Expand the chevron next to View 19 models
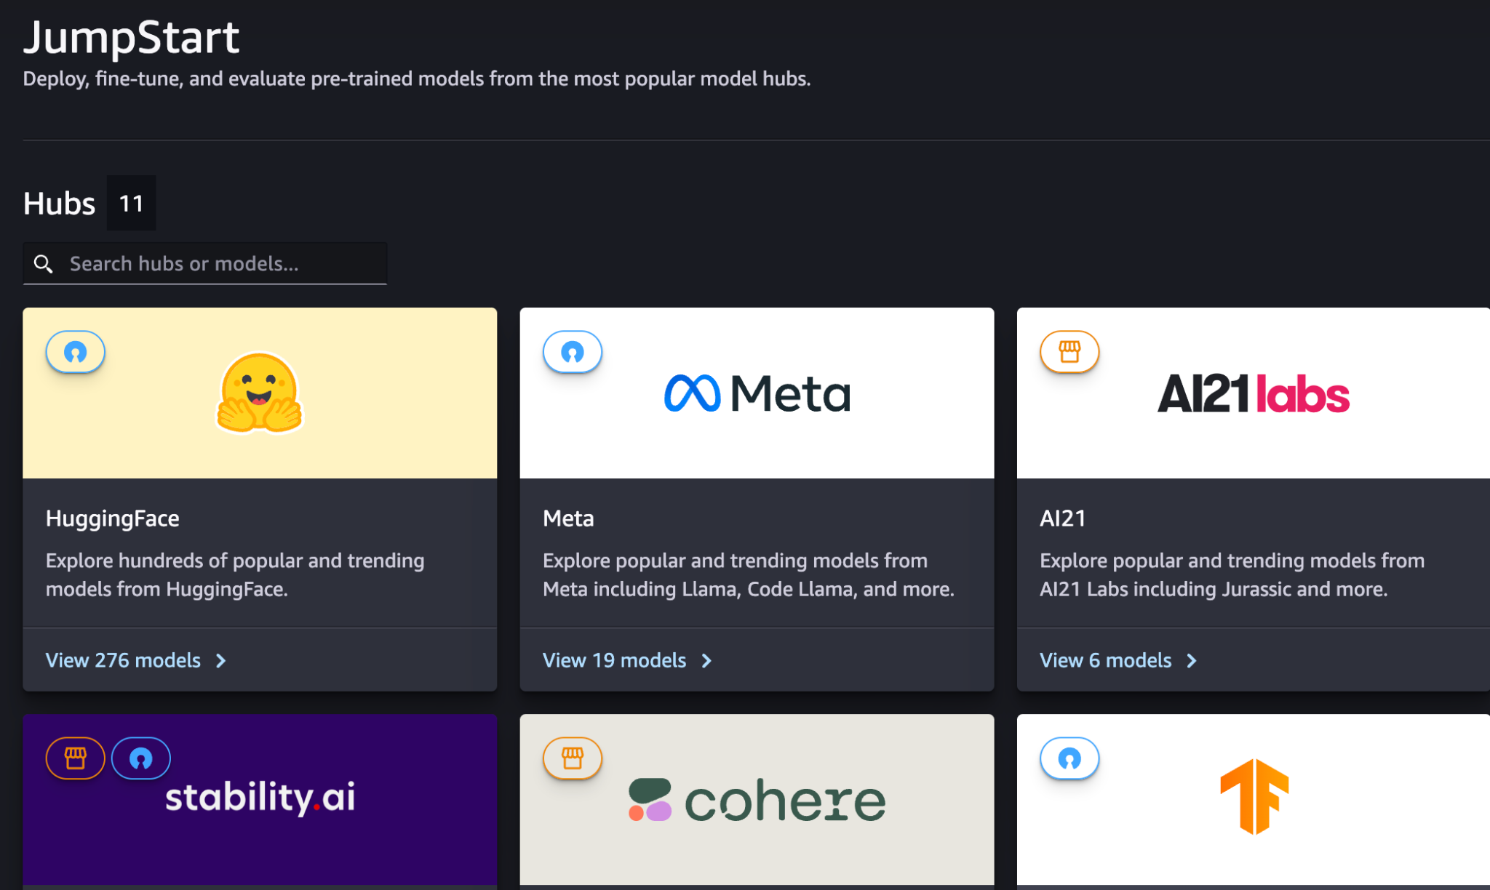 [x=706, y=661]
